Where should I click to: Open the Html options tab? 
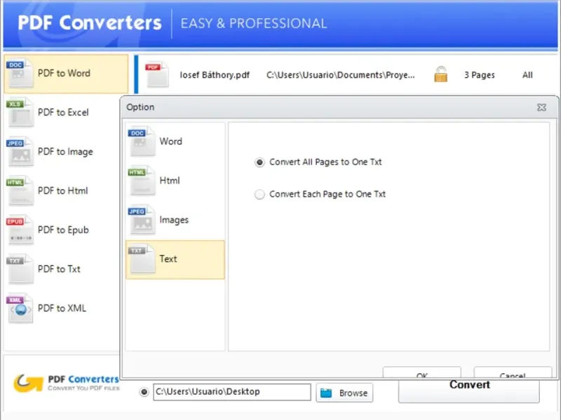(175, 181)
